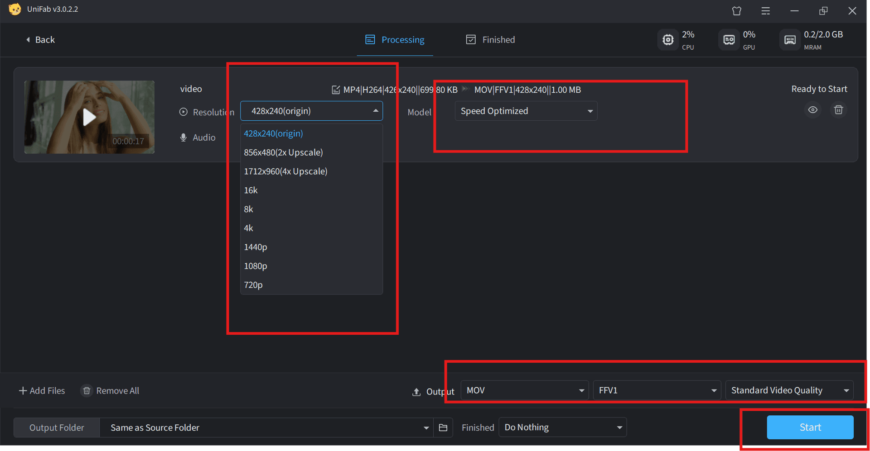Play the video thumbnail preview
870x451 pixels.
[x=89, y=117]
